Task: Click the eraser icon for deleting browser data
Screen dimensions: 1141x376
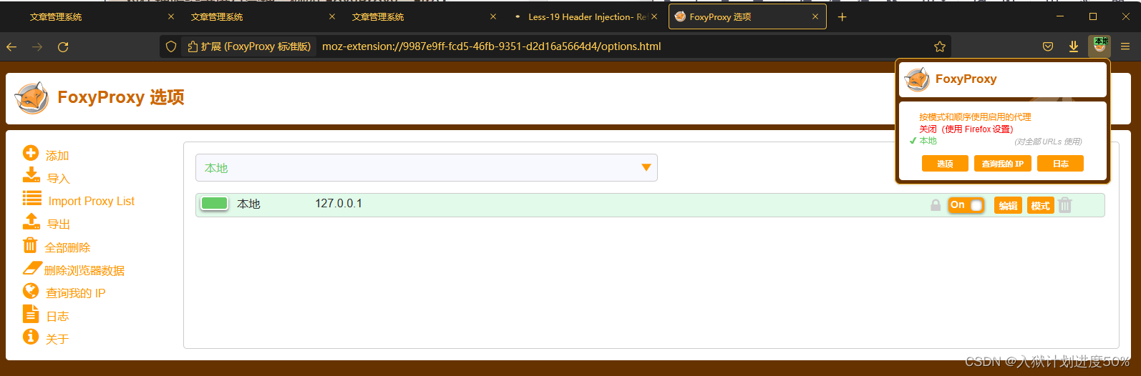Action: [32, 268]
